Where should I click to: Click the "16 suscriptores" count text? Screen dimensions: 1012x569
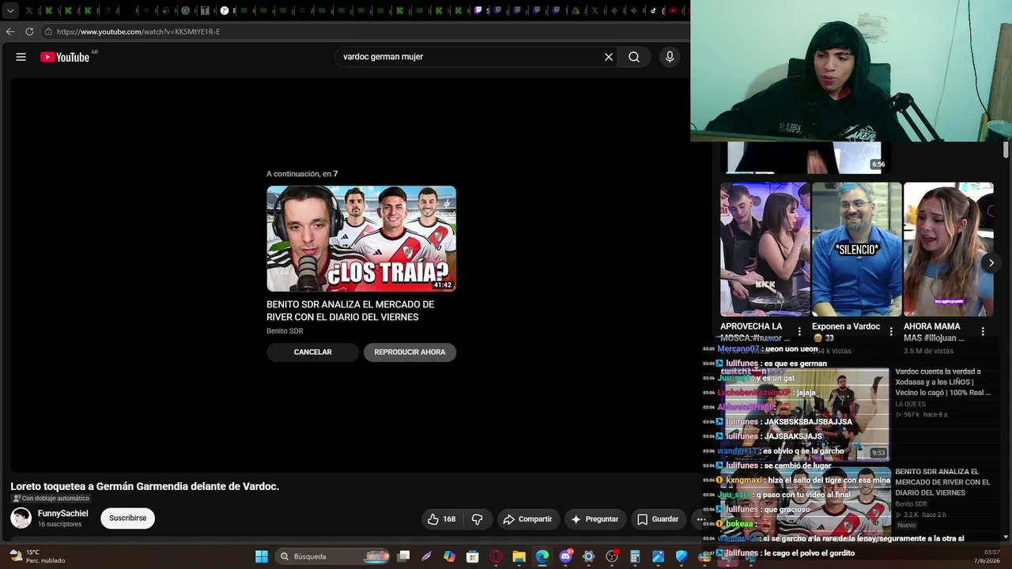pyautogui.click(x=59, y=524)
